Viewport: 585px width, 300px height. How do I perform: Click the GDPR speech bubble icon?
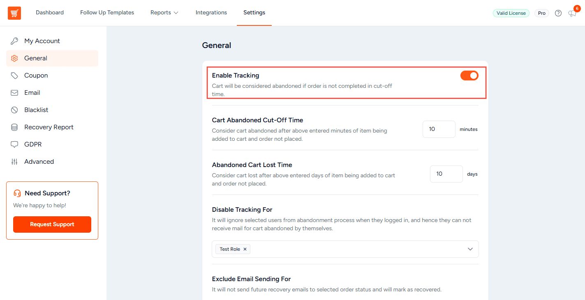tap(14, 144)
